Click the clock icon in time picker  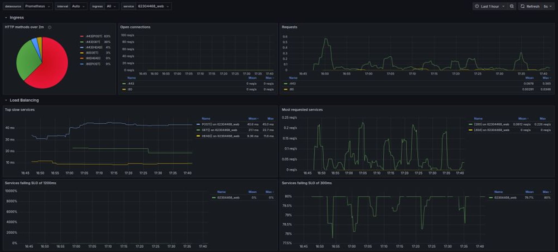[x=477, y=6]
